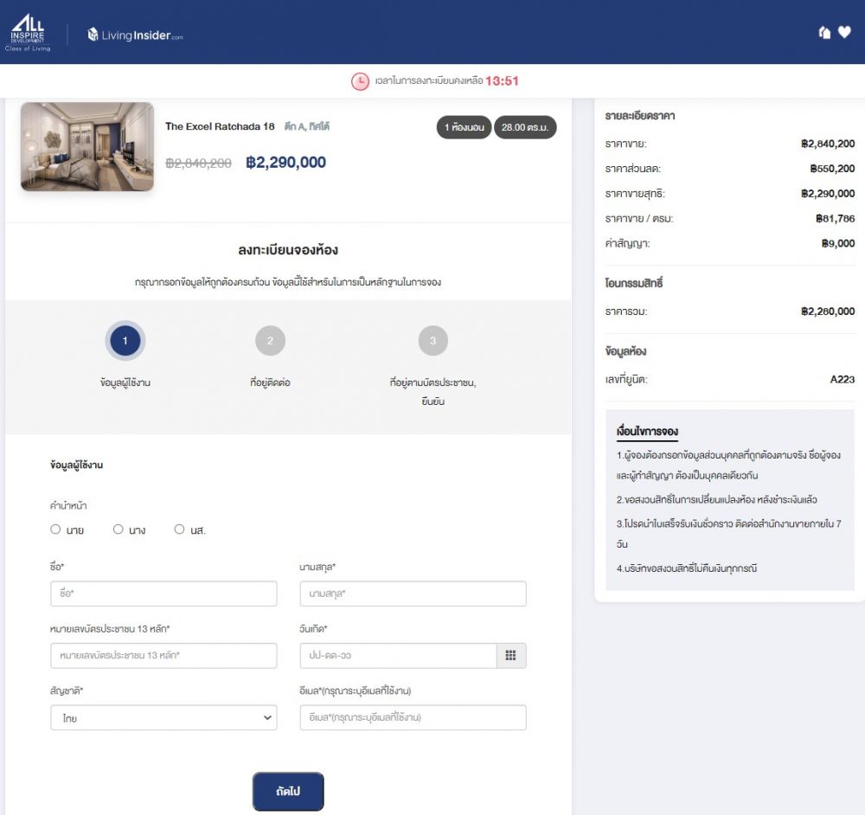The height and width of the screenshot is (815, 865).
Task: Click the อีเมล email input field
Action: [x=413, y=718]
